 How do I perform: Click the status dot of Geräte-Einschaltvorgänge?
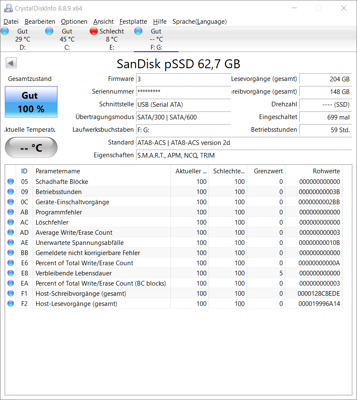11,202
